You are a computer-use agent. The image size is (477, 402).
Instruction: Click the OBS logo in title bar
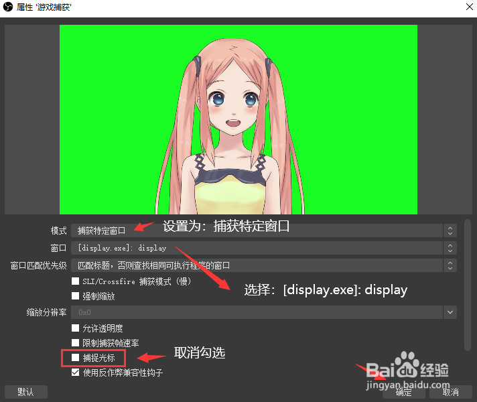click(8, 7)
